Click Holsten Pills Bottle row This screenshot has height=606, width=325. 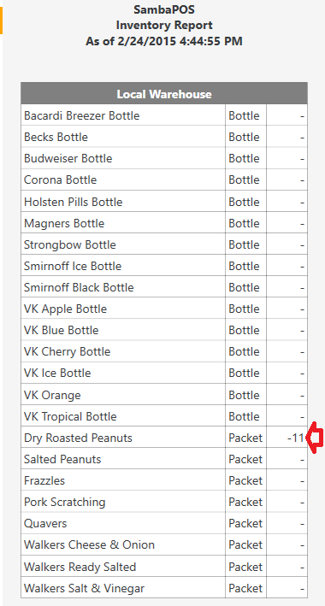164,202
